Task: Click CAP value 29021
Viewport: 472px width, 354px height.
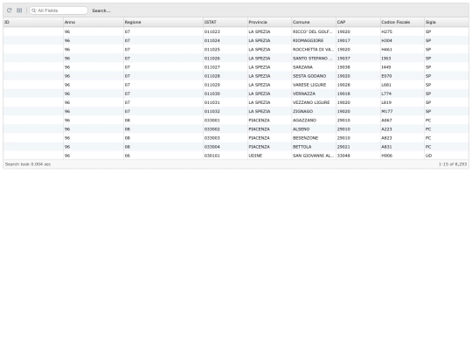Action: point(344,147)
